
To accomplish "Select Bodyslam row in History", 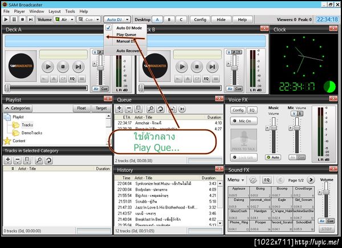I will tap(167, 189).
